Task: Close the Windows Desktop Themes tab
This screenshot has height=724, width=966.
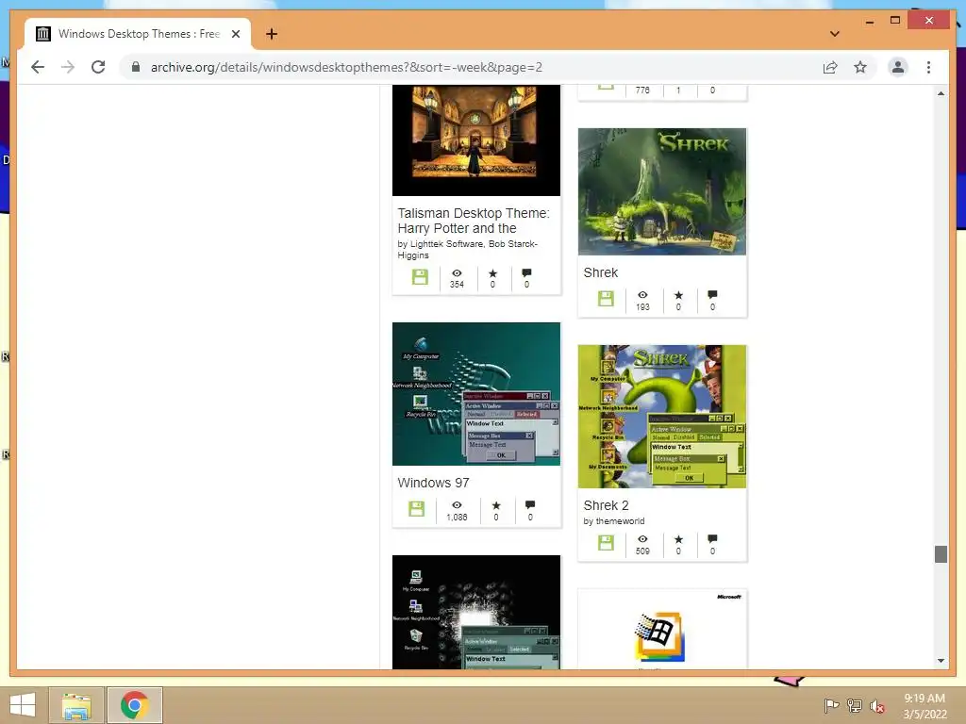Action: point(235,34)
